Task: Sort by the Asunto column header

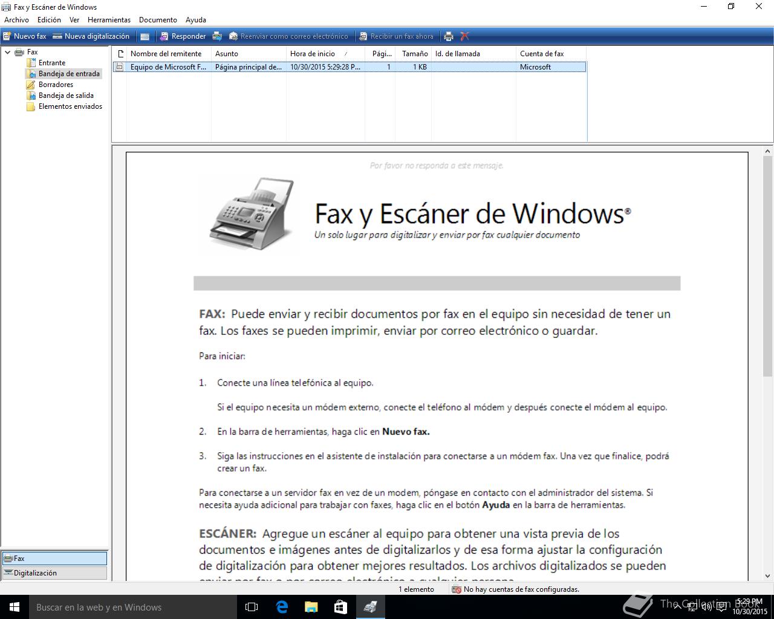Action: click(249, 54)
